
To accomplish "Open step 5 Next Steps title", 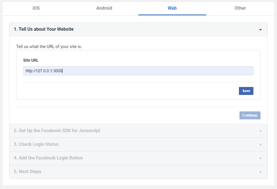I will (x=28, y=172).
